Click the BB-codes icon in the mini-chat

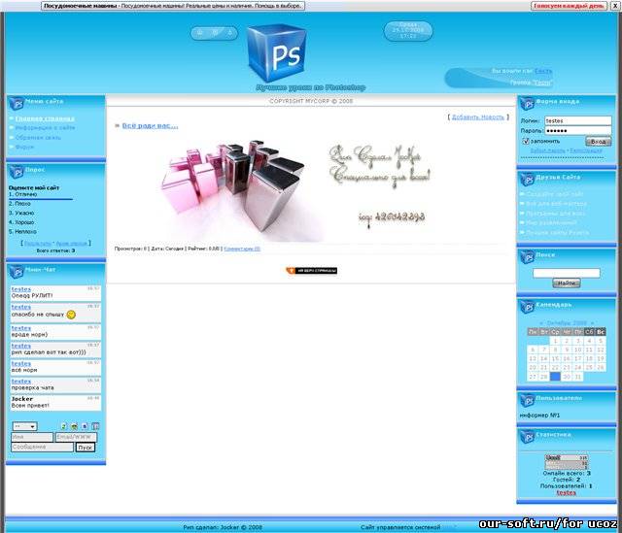[95, 426]
